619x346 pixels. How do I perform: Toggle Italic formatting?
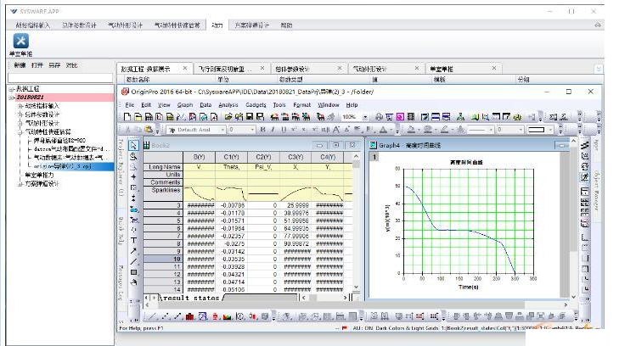coord(273,129)
